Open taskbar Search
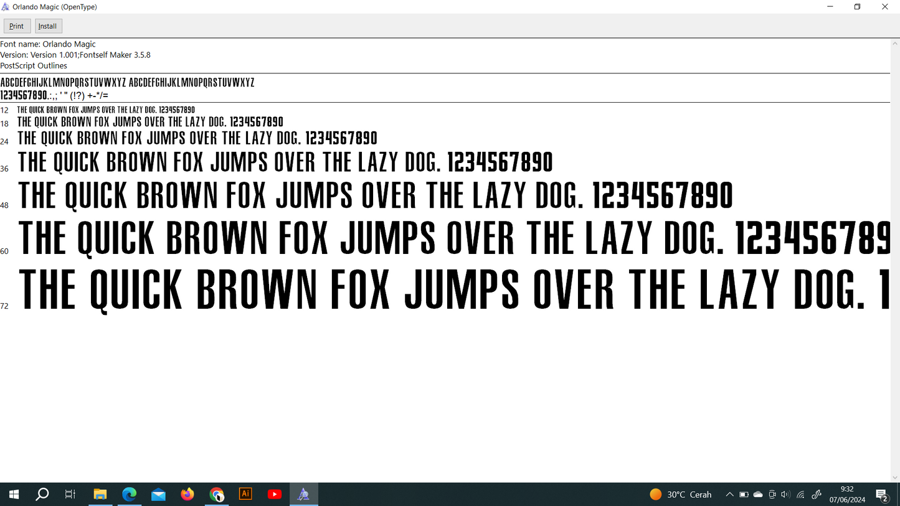Viewport: 900px width, 506px height. tap(42, 494)
